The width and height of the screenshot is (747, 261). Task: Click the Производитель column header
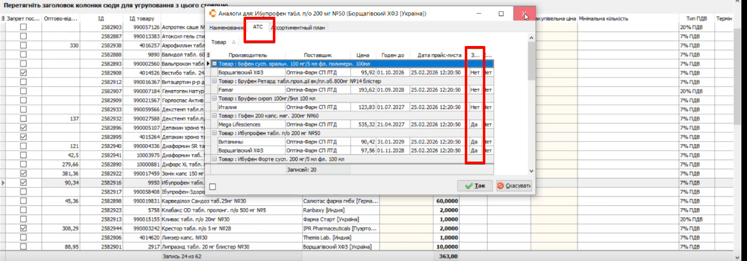[247, 55]
